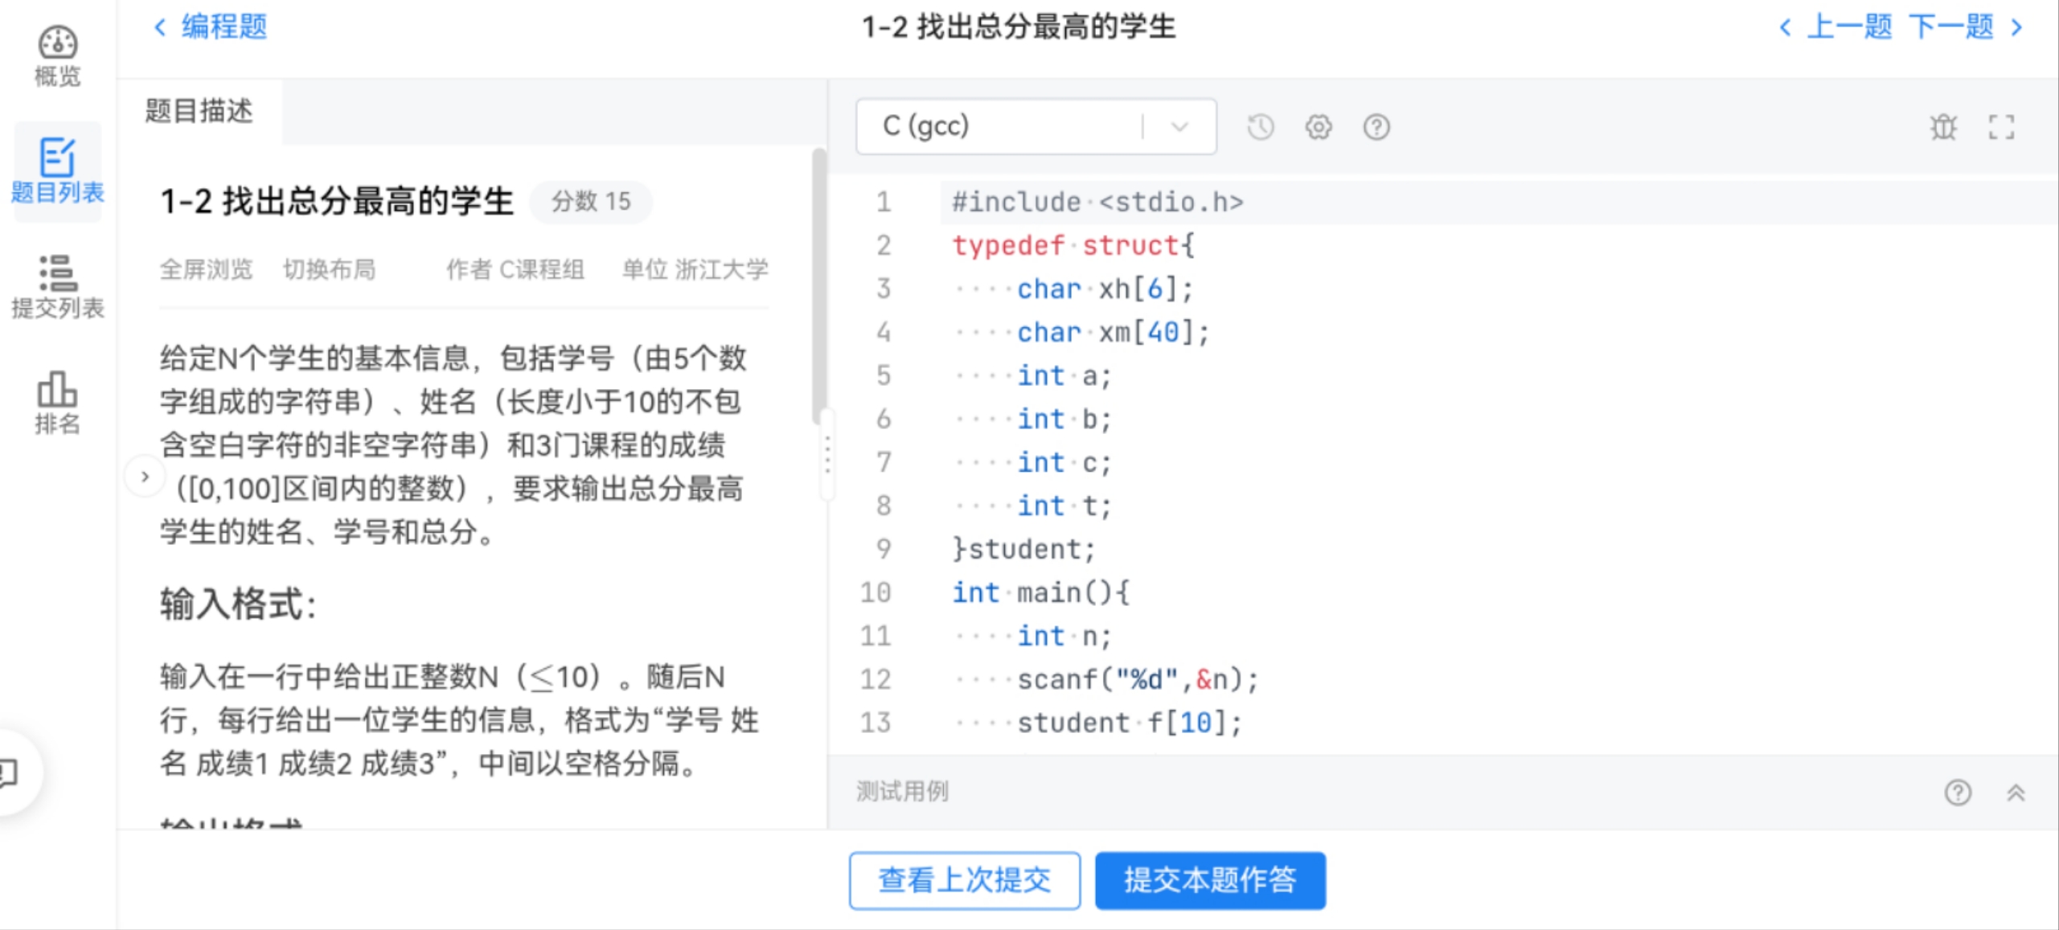Click the description panel vertical scrollbar
2059x930 pixels.
click(818, 285)
